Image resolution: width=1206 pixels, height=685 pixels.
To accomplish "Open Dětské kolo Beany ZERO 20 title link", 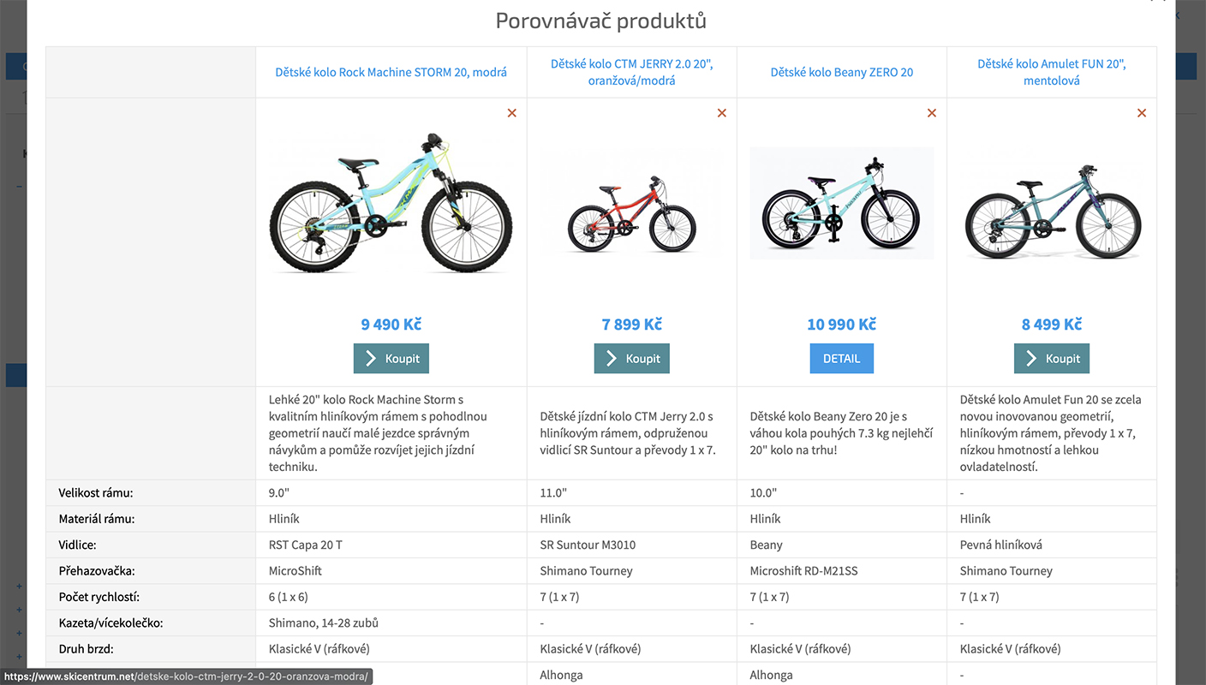I will pos(842,72).
